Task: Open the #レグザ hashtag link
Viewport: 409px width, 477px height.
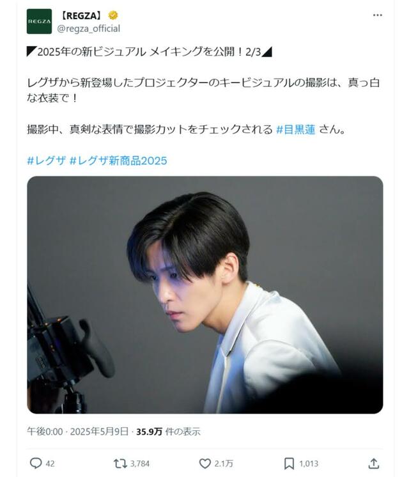Action: (x=46, y=160)
